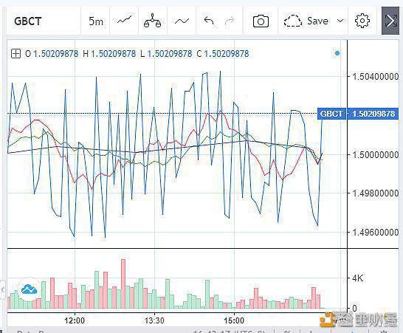
Task: Click the Save button
Action: 317,21
